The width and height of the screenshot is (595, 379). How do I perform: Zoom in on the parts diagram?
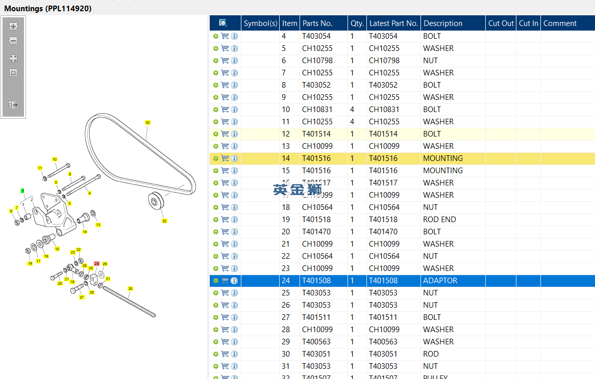click(13, 26)
